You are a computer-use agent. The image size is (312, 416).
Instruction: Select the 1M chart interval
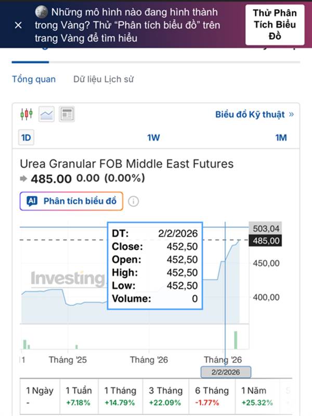click(281, 138)
